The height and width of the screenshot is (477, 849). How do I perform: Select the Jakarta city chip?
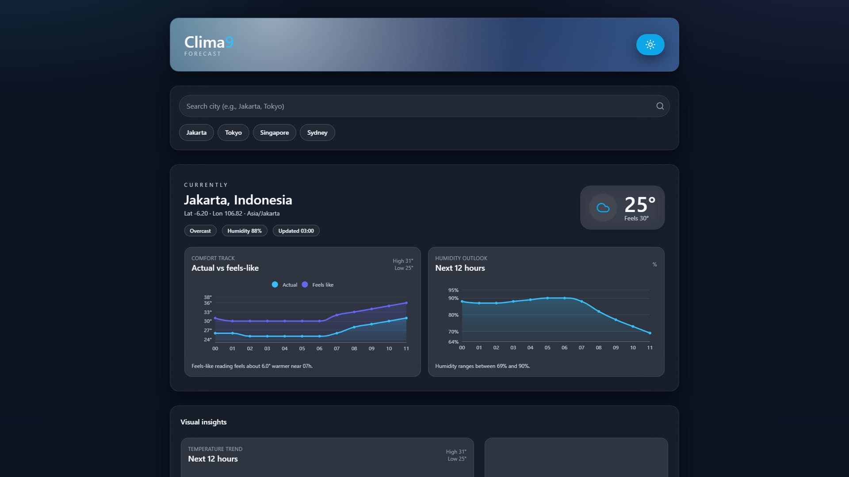[196, 132]
